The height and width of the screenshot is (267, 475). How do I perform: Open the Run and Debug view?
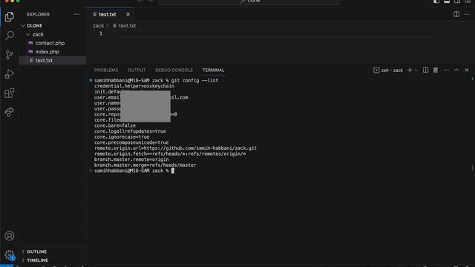[10, 74]
